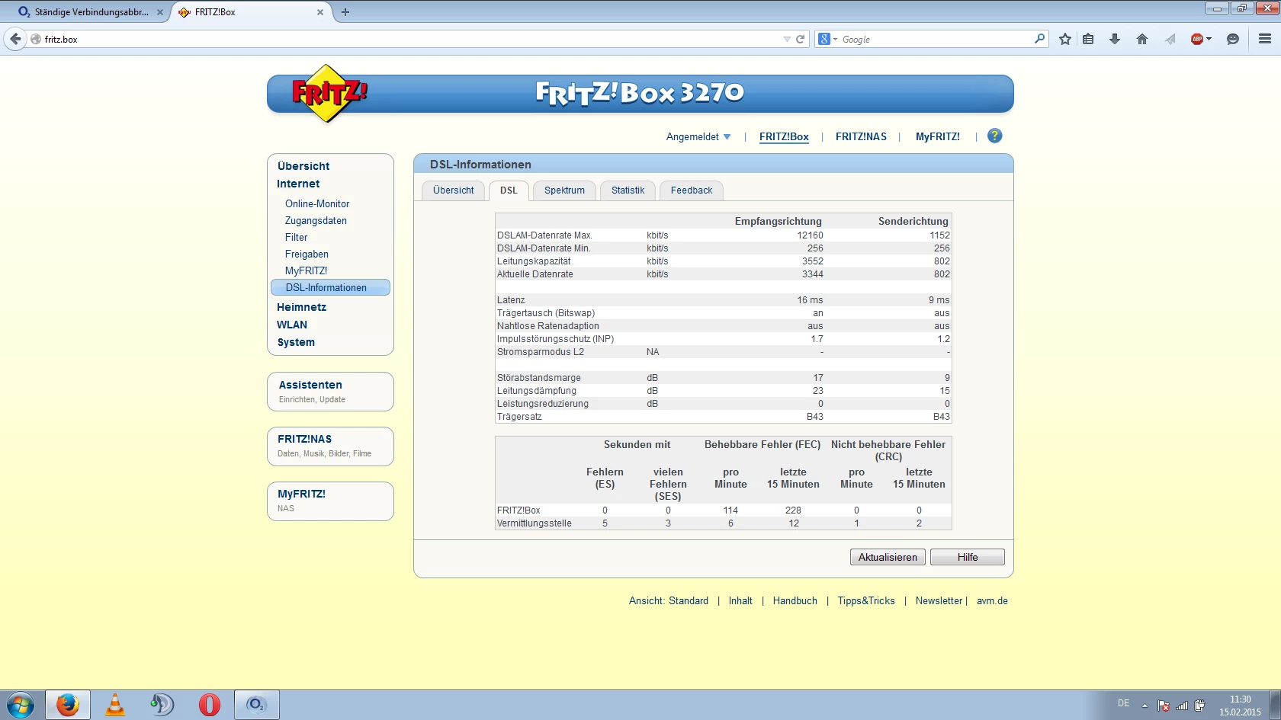Open Übersicht in the left sidebar
Image resolution: width=1281 pixels, height=720 pixels.
[x=303, y=166]
